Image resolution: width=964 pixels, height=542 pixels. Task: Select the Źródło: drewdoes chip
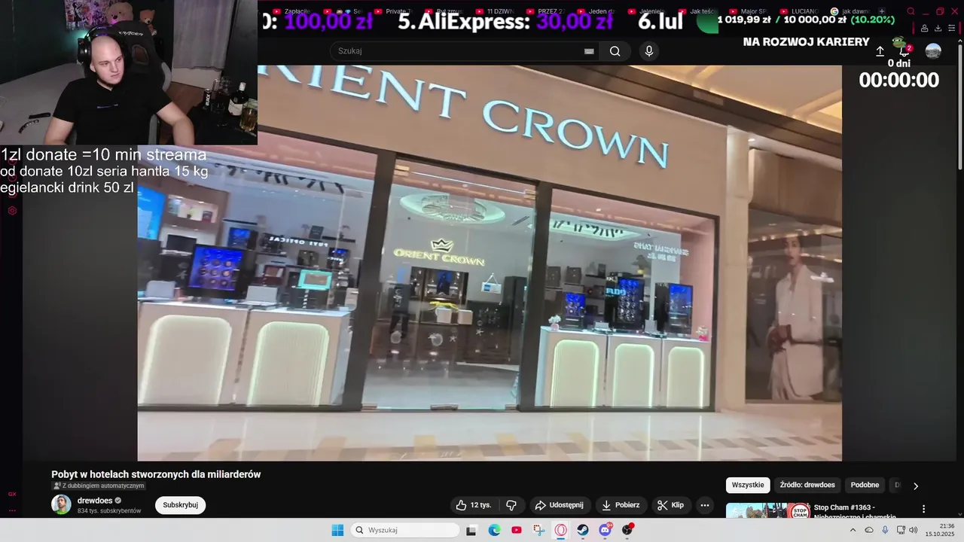coord(807,485)
